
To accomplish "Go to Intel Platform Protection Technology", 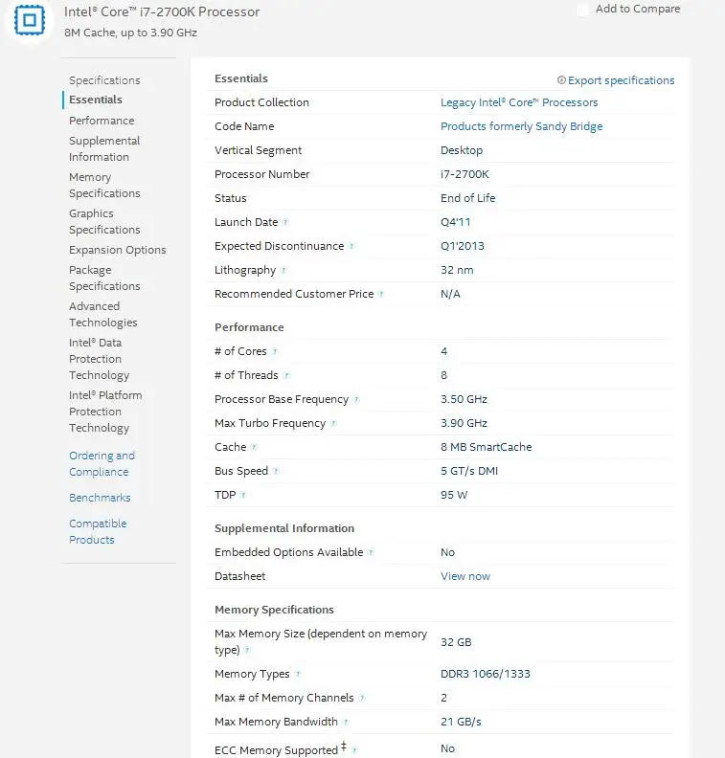I will coord(105,412).
